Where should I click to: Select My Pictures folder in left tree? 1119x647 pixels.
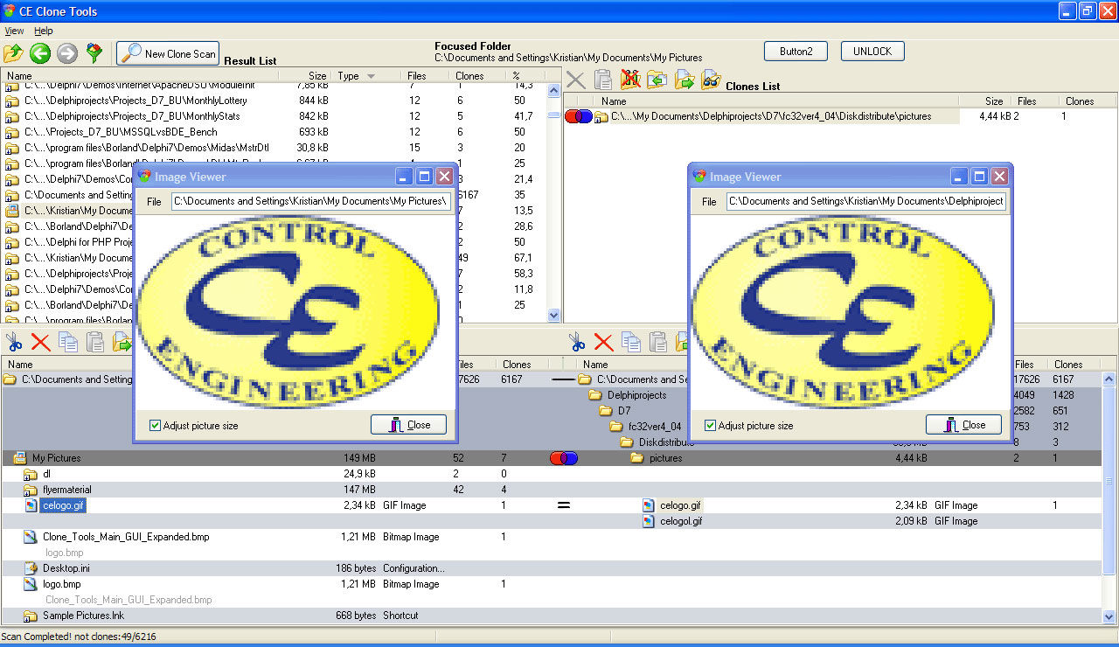click(x=56, y=458)
